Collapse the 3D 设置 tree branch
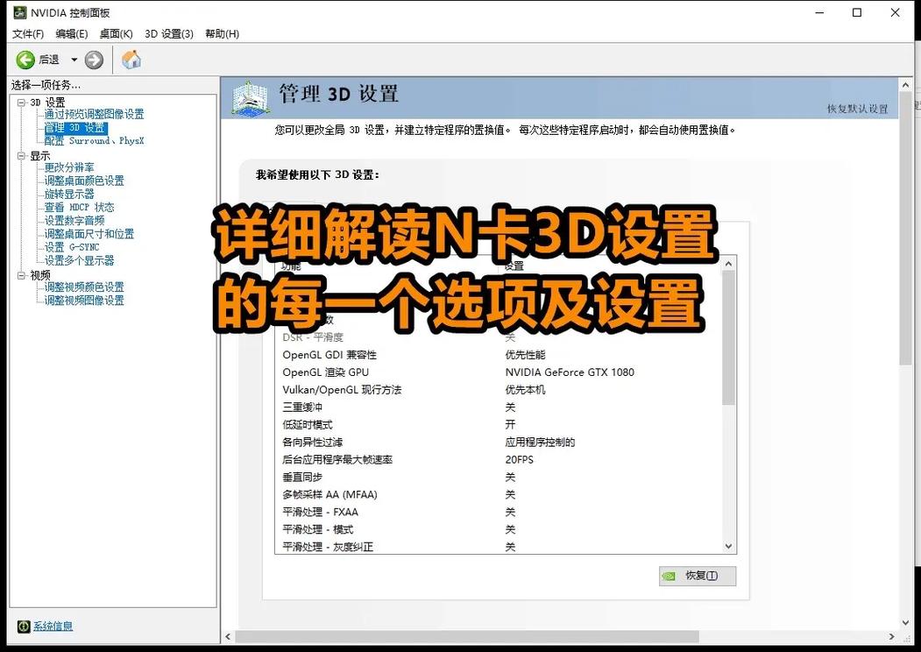This screenshot has width=921, height=652. tap(19, 101)
